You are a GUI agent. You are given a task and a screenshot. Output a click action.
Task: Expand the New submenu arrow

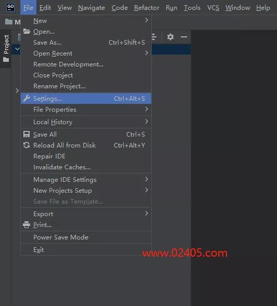pyautogui.click(x=147, y=20)
